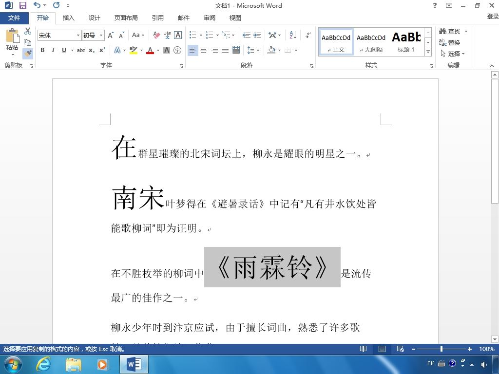Switch to Read Mode view
This screenshot has width=499, height=374.
[x=363, y=349]
